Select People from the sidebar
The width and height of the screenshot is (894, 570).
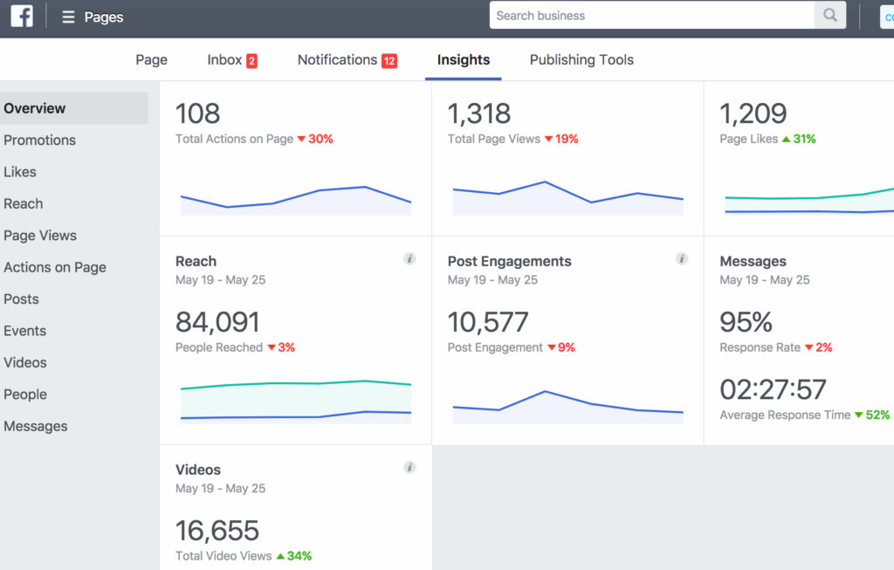25,394
